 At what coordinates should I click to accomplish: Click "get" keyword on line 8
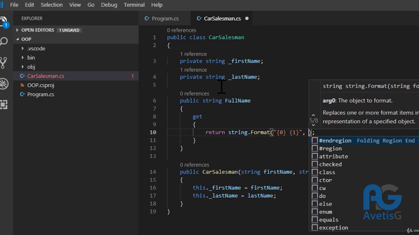pos(197,117)
